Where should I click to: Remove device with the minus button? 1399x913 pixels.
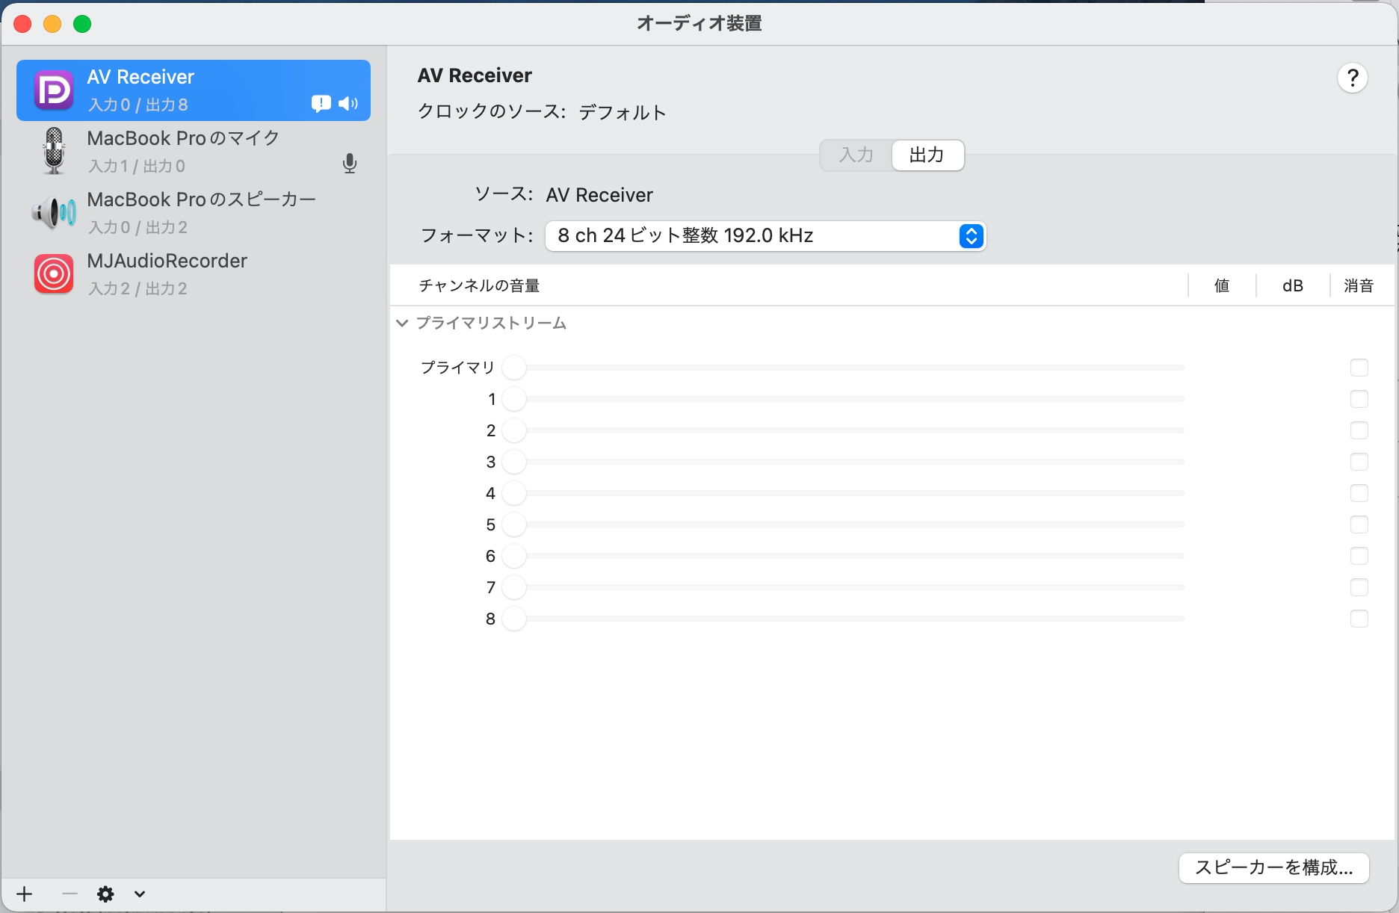[x=70, y=894]
